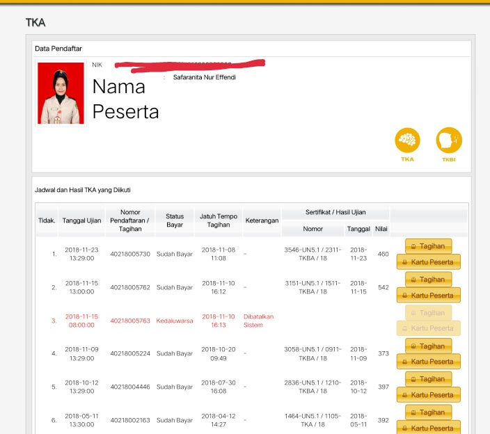Click certificate number 3546-UN5.1 / 2311-TKBA / 18
Image resolution: width=490 pixels, height=434 pixels.
[x=313, y=254]
